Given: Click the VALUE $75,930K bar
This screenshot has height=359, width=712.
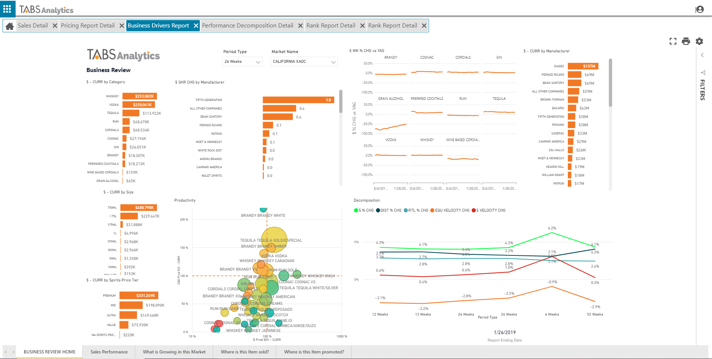Looking at the screenshot, I should [124, 325].
